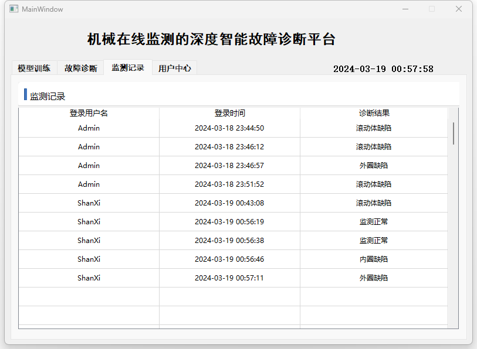477x349 pixels.
Task: Select the 监测记录 tab
Action: pyautogui.click(x=128, y=67)
